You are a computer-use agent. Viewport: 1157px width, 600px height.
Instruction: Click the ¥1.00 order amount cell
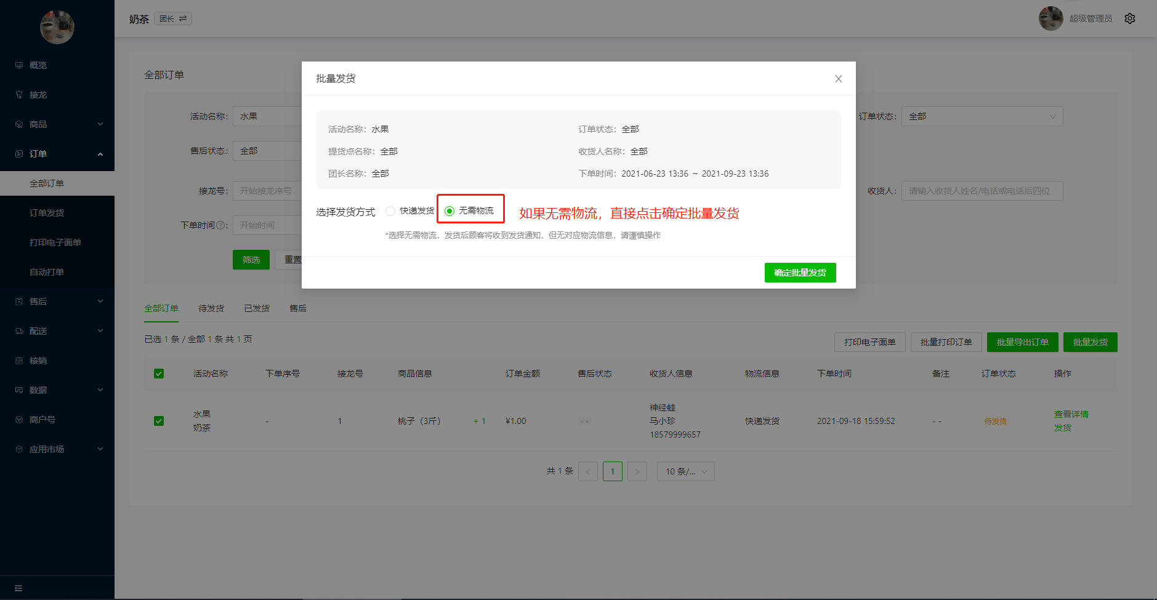point(516,421)
